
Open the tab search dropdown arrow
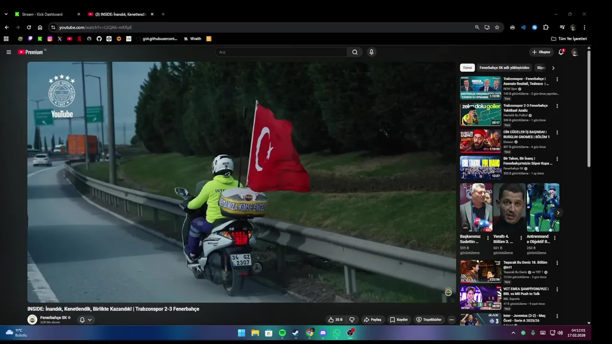coord(6,14)
